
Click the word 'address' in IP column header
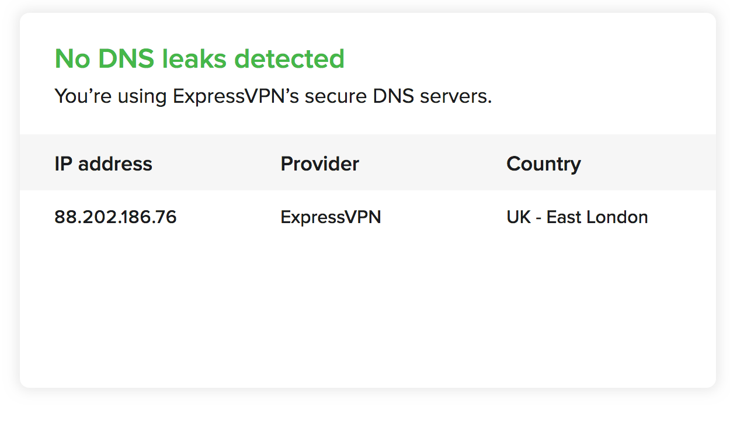point(115,164)
